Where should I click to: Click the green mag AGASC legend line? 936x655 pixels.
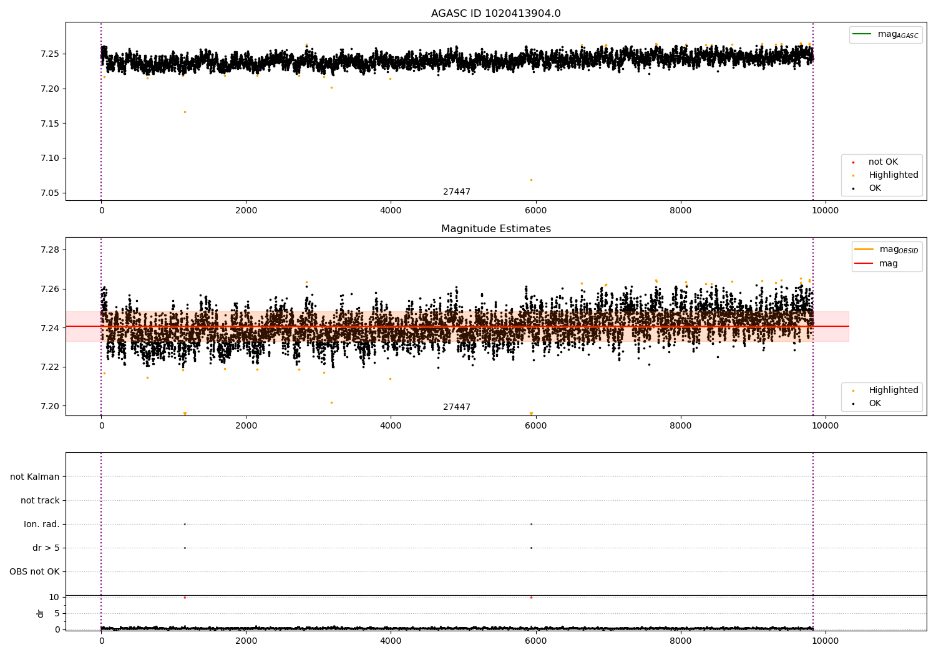tap(862, 34)
